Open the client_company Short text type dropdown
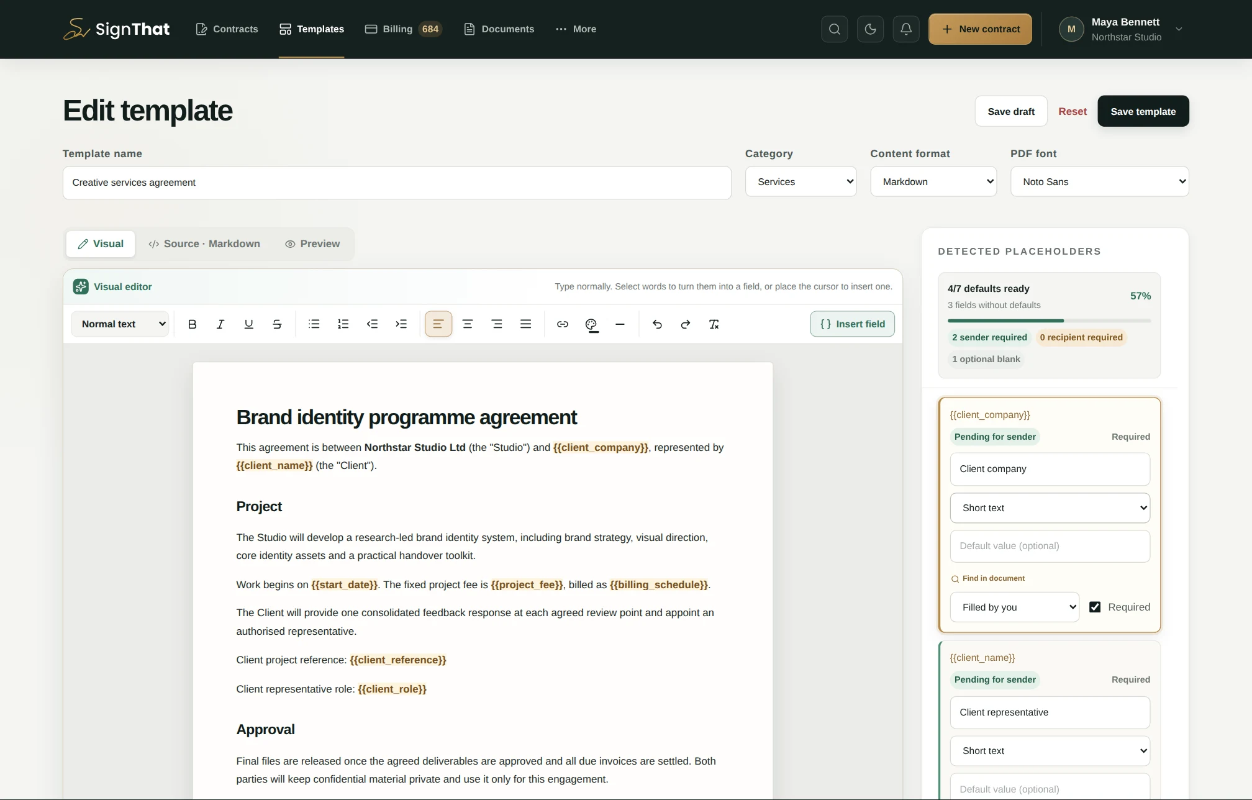This screenshot has height=800, width=1252. [x=1050, y=508]
